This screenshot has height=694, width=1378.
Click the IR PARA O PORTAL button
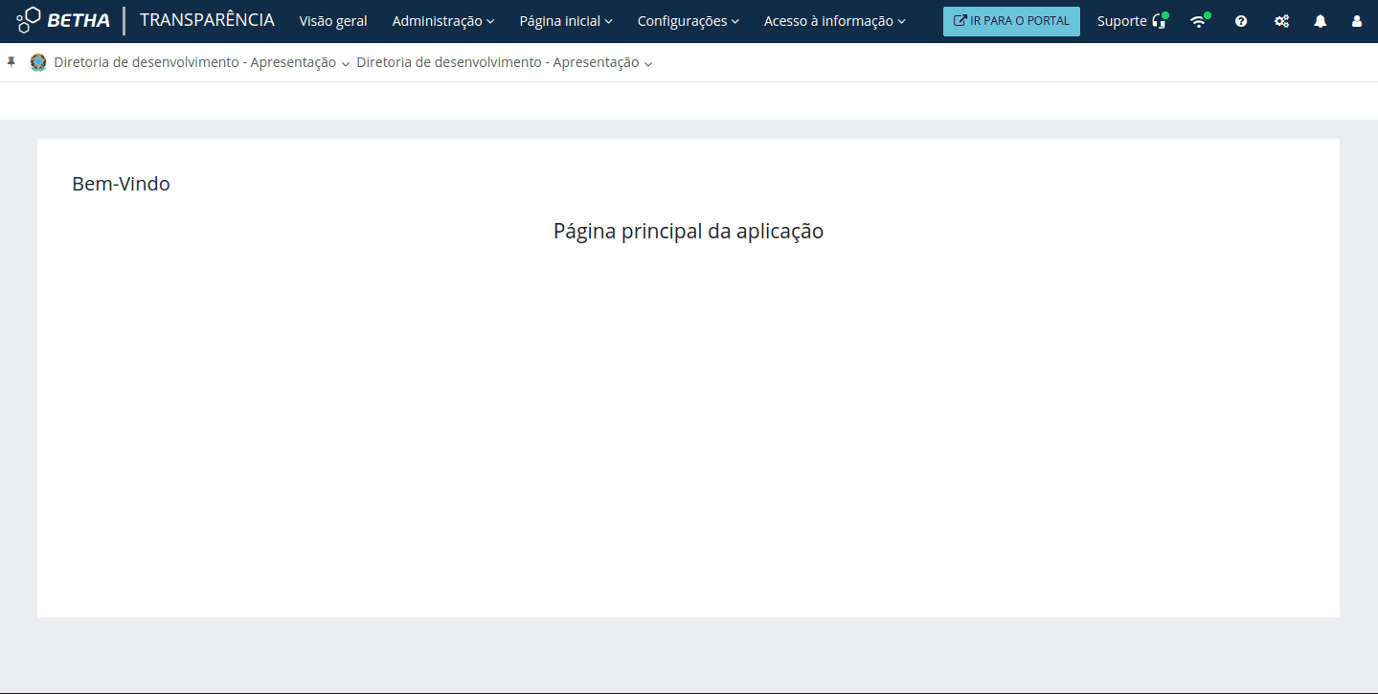[x=1011, y=20]
